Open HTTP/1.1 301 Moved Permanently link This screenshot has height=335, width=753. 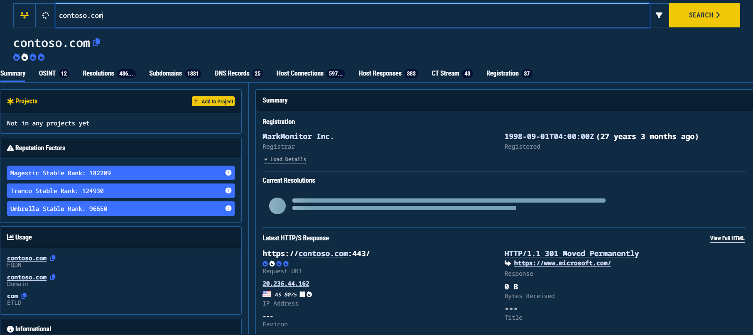[571, 254]
